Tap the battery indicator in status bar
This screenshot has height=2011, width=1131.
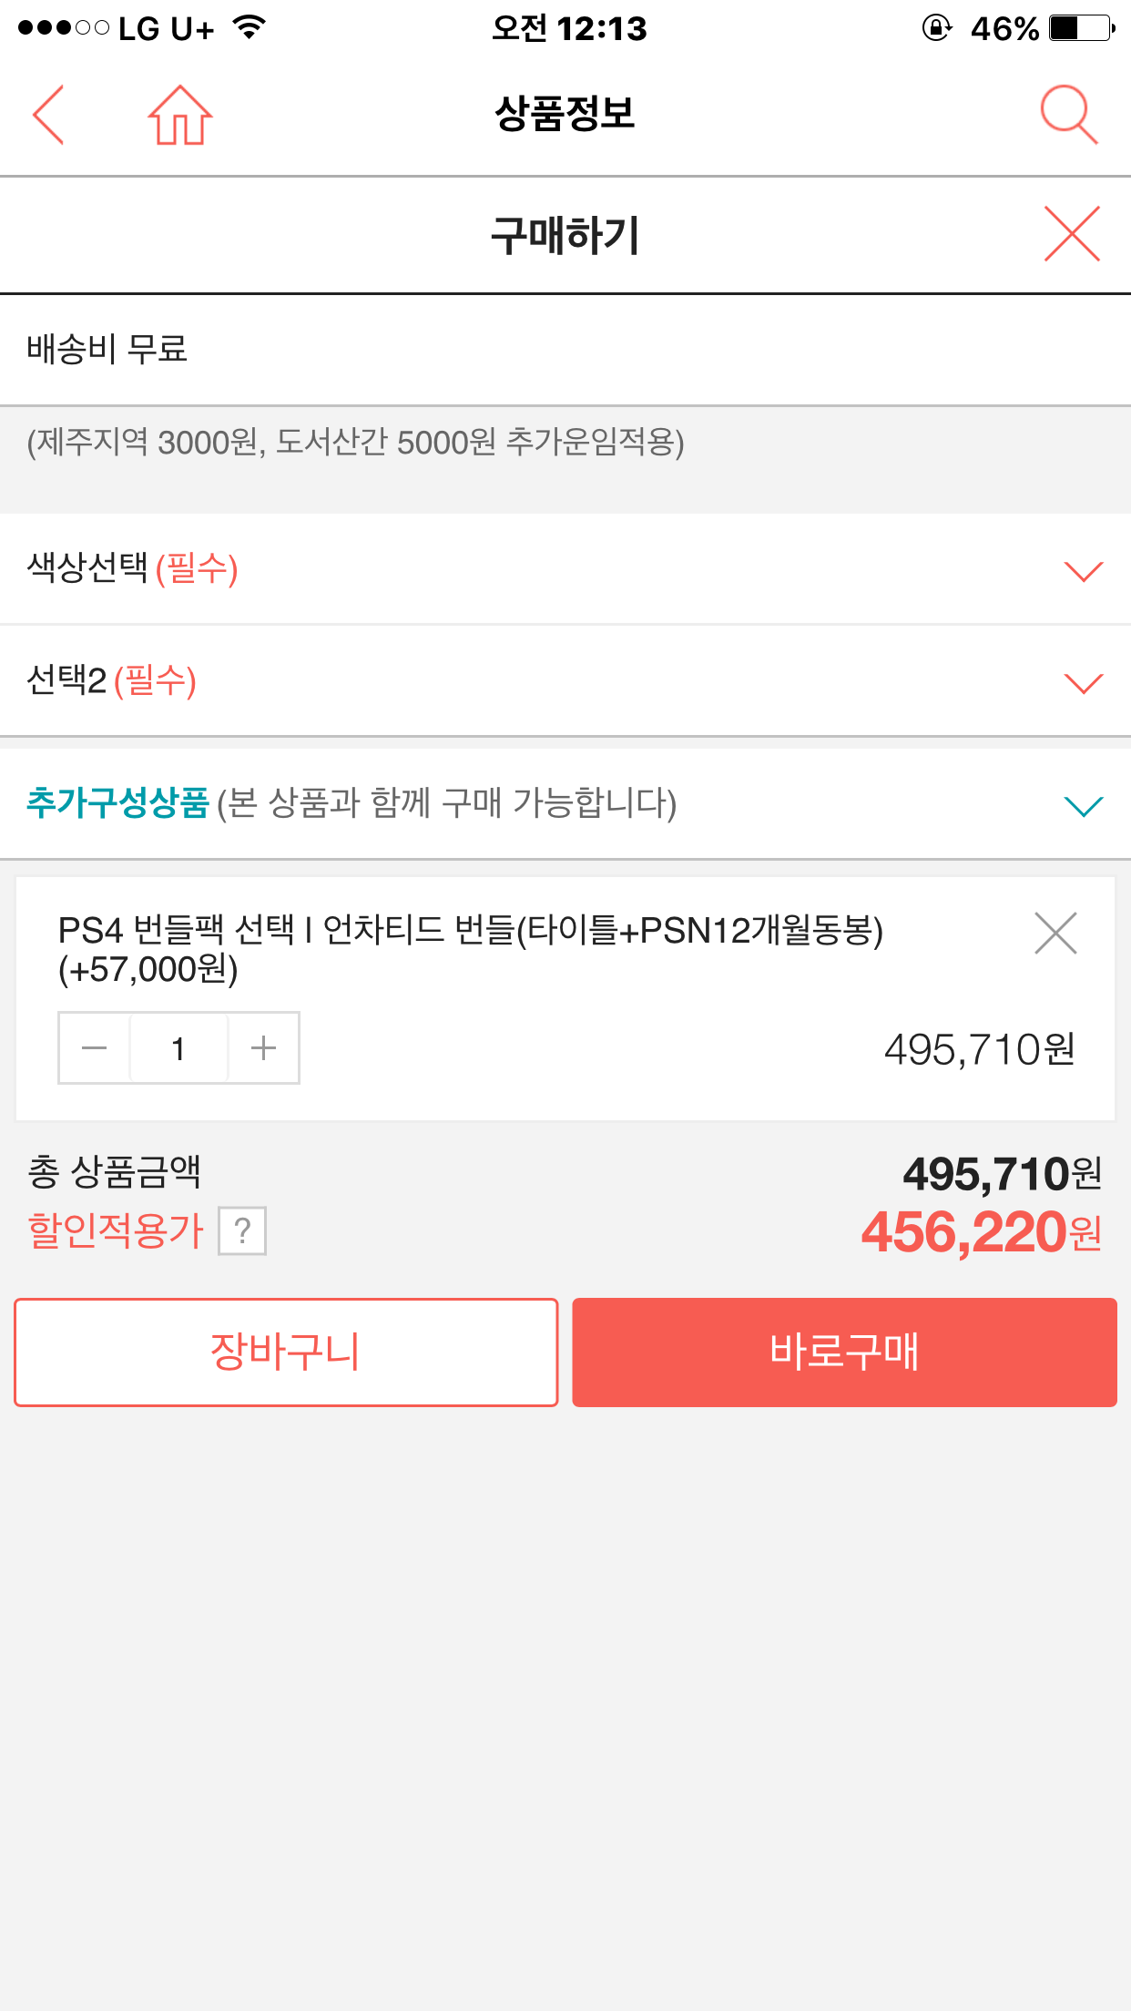point(1081,28)
